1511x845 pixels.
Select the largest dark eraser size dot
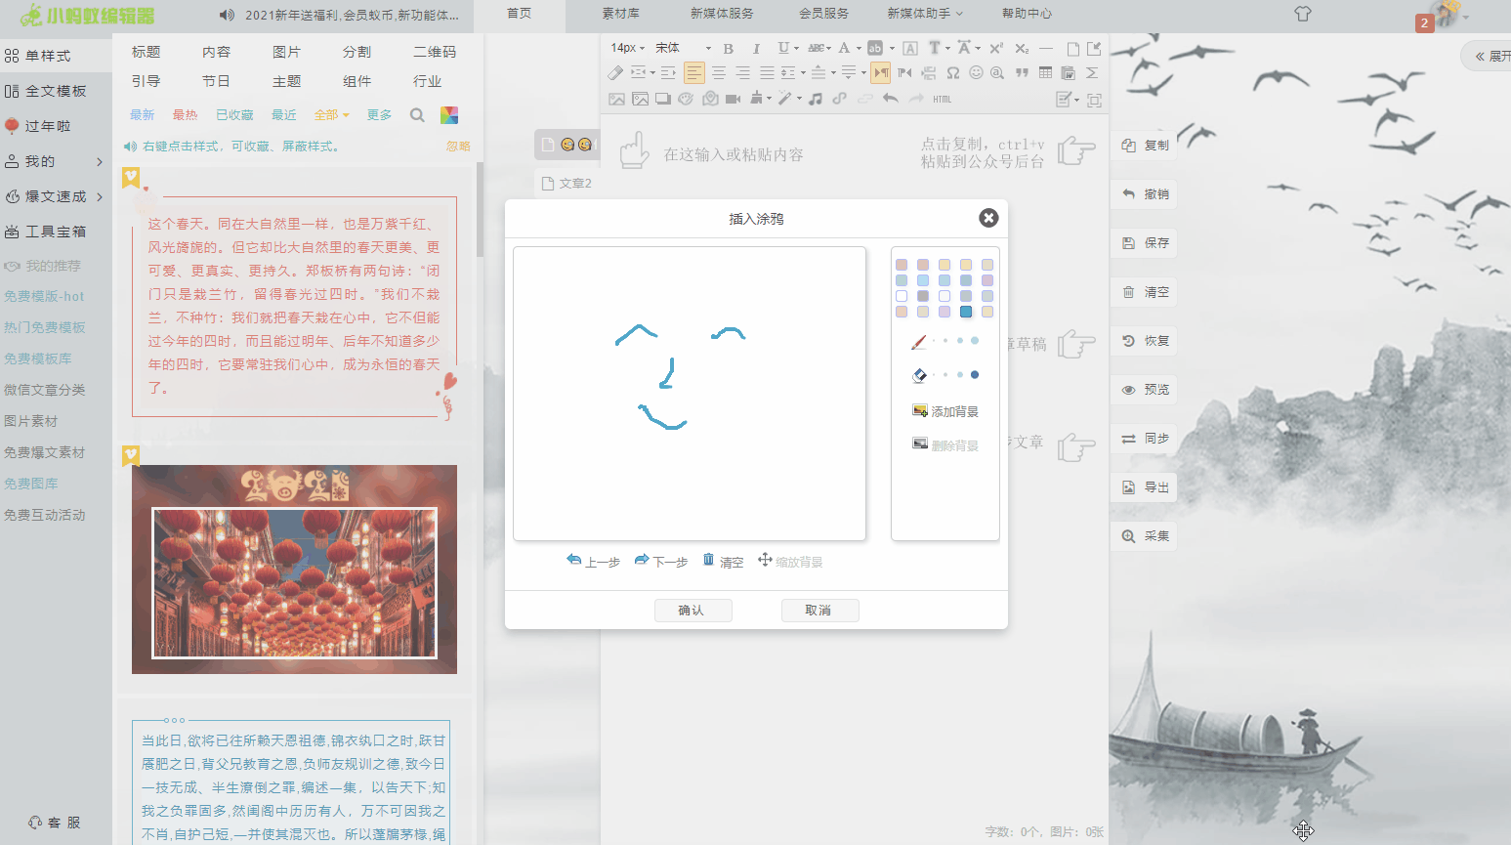pos(975,375)
